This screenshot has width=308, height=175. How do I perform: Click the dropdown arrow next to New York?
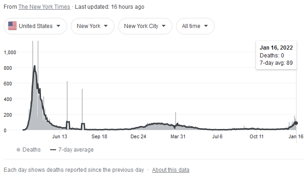pos(106,26)
